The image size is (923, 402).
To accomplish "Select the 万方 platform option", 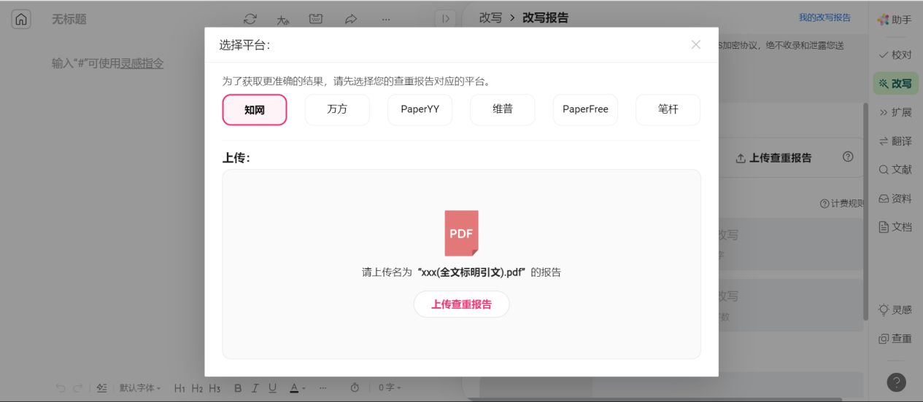I will [x=337, y=110].
